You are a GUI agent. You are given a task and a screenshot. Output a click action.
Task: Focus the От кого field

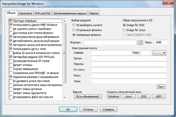tap(129, 70)
